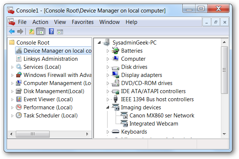
Task: Toggle the Show/Hide Action Pane button
Action: (x=60, y=32)
